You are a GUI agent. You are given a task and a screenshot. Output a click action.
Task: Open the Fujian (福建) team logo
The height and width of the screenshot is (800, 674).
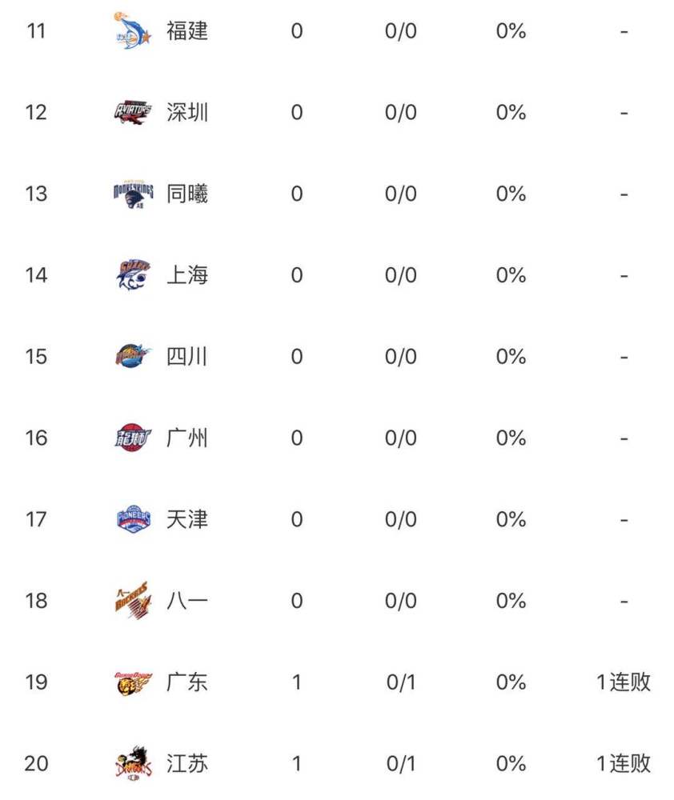click(x=133, y=30)
